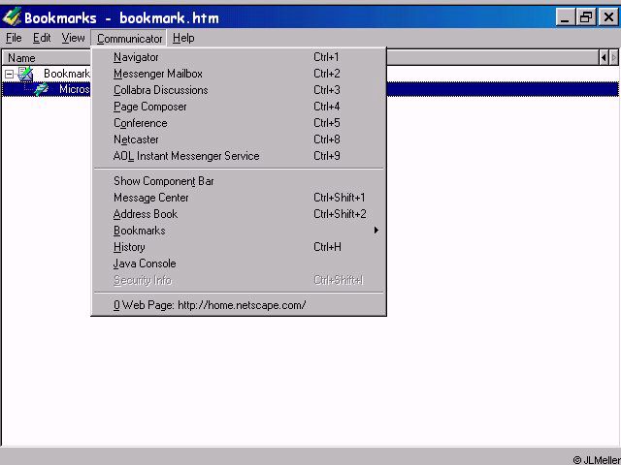Open the View menu

tap(73, 38)
